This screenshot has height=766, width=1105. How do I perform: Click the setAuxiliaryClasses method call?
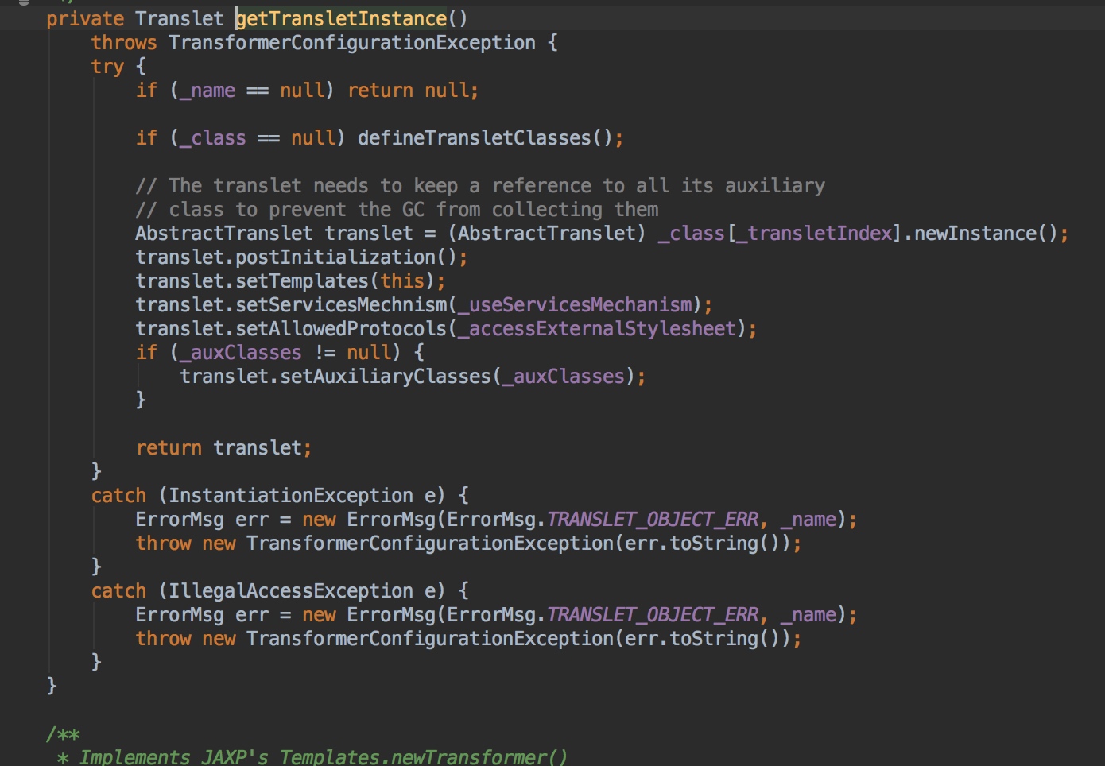(386, 376)
